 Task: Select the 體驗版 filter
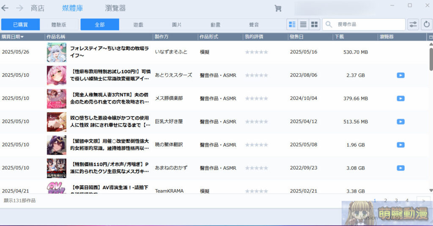[59, 25]
